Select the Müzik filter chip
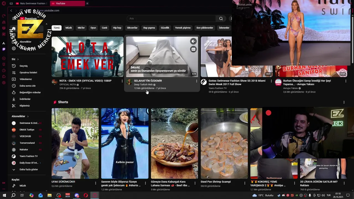 tap(69, 28)
